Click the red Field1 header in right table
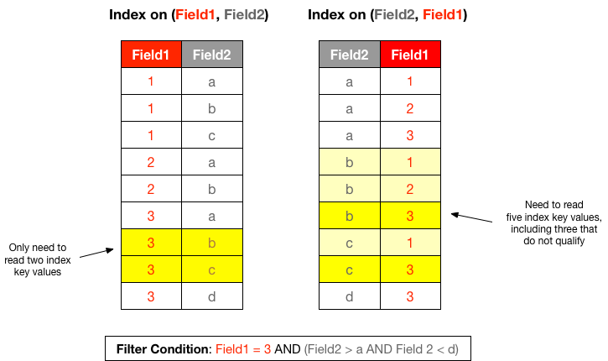This screenshot has height=361, width=608. (410, 55)
